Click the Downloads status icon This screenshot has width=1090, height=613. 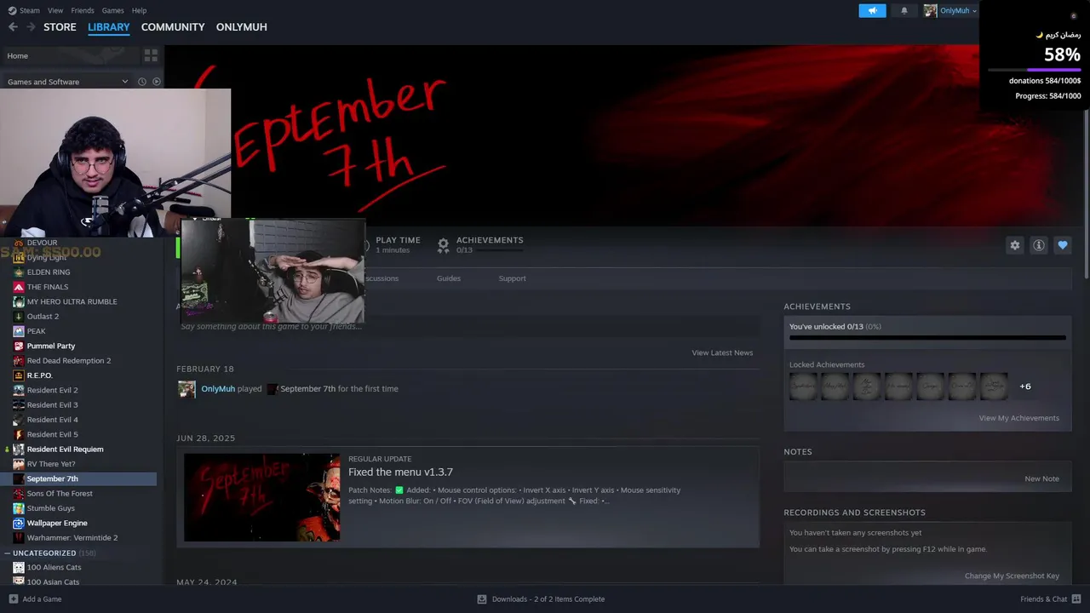pyautogui.click(x=482, y=599)
